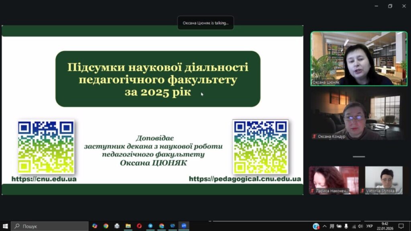Select Viktoriia Stynska's video tile
The width and height of the screenshot is (411, 231).
384,180
